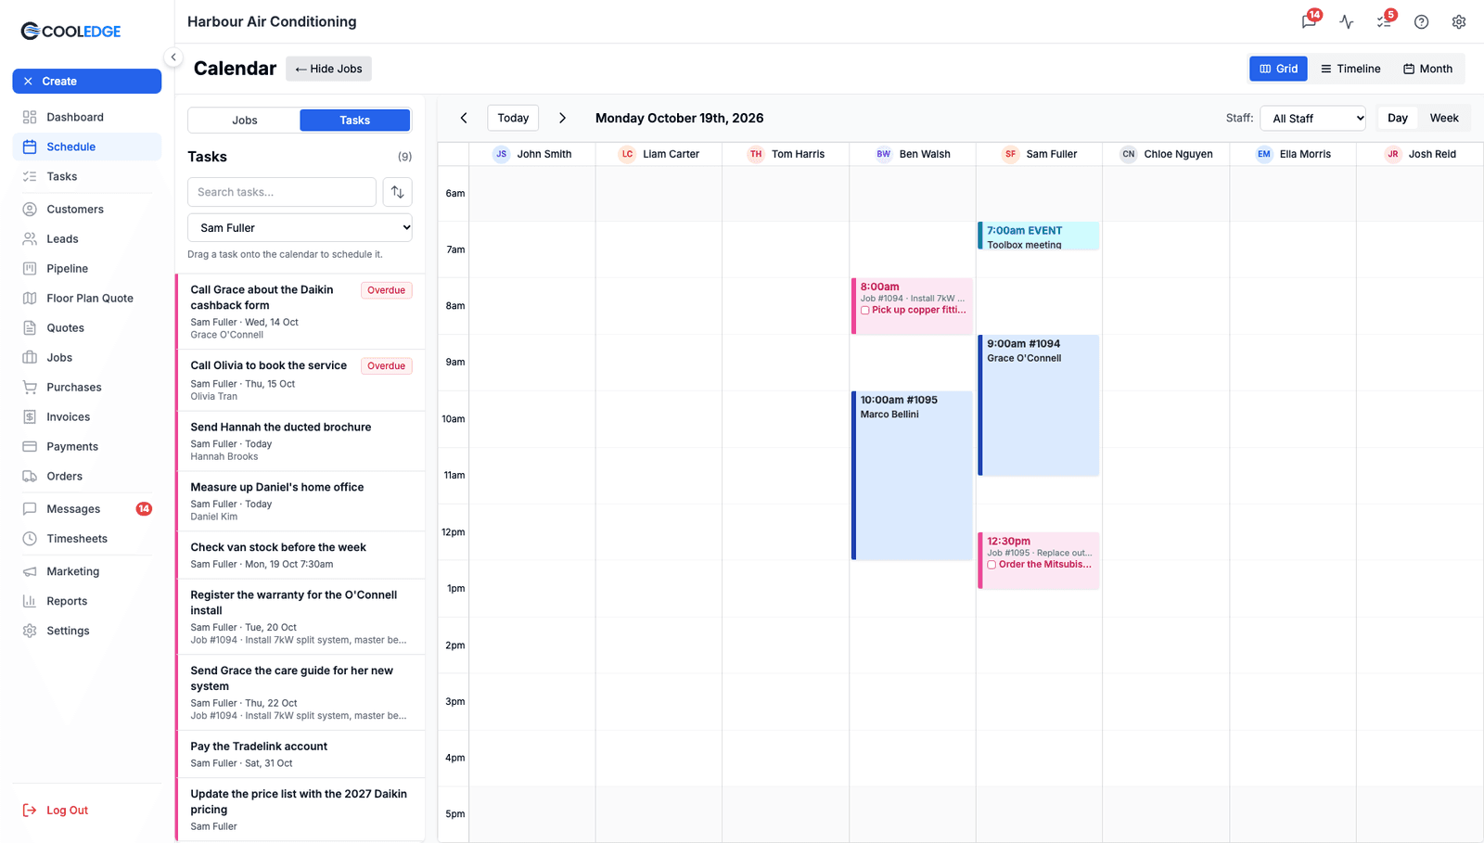Select the Week view toggle

click(x=1444, y=118)
